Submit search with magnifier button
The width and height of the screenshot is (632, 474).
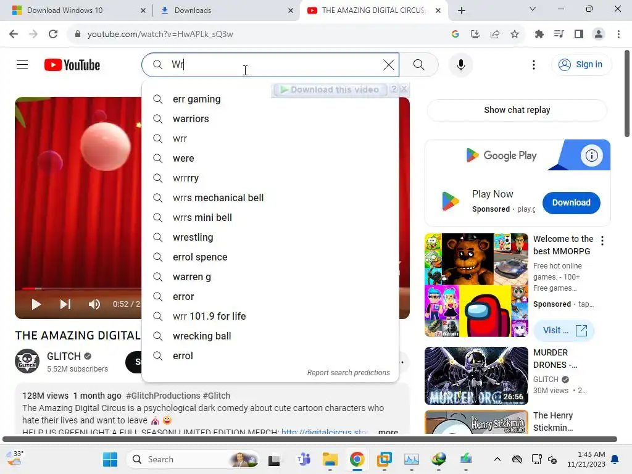(419, 64)
